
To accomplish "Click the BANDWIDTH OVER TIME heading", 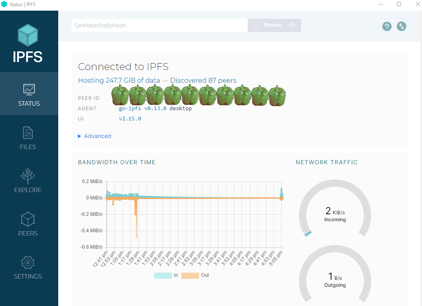I will 117,162.
